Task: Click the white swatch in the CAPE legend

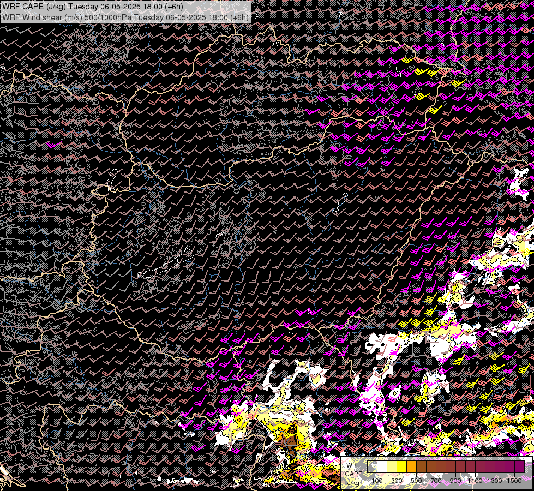Action: click(382, 467)
